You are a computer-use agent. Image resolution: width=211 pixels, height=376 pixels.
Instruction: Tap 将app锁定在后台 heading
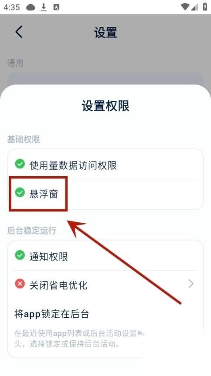[52, 314]
